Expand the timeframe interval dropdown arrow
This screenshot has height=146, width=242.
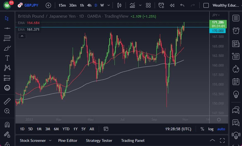[108, 5]
